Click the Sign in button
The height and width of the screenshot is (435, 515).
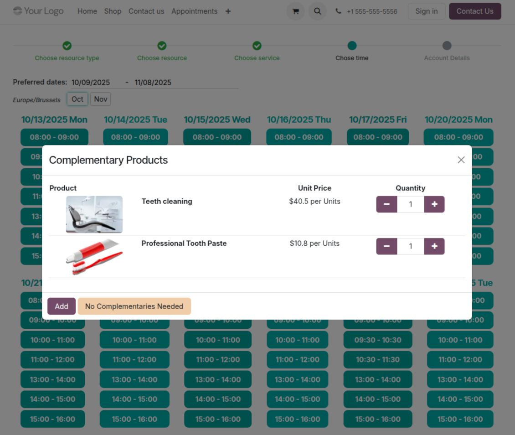(426, 11)
